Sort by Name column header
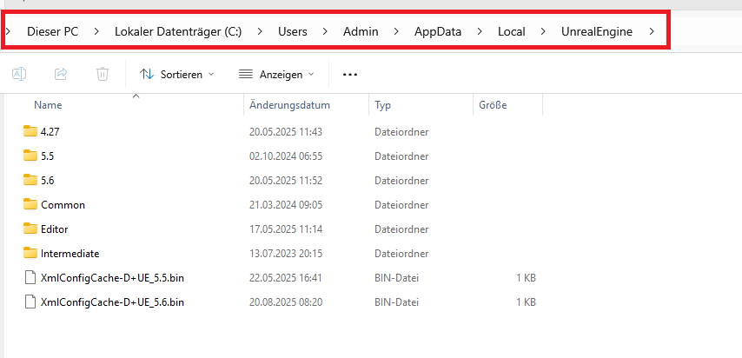 pyautogui.click(x=48, y=105)
